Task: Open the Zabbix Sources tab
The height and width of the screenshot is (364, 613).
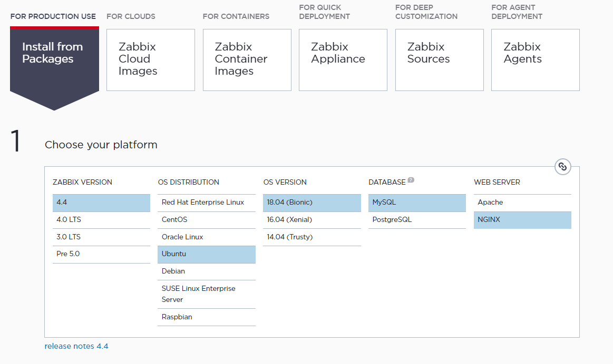Action: point(439,59)
